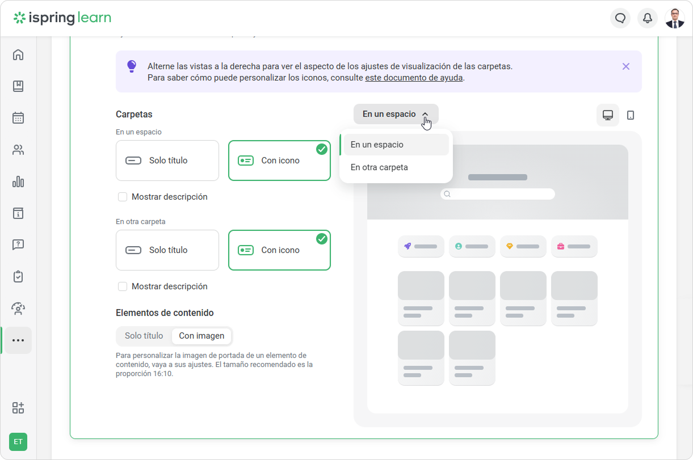This screenshot has height=460, width=693.
Task: Switch preview to desktop monitor view
Action: tap(607, 115)
